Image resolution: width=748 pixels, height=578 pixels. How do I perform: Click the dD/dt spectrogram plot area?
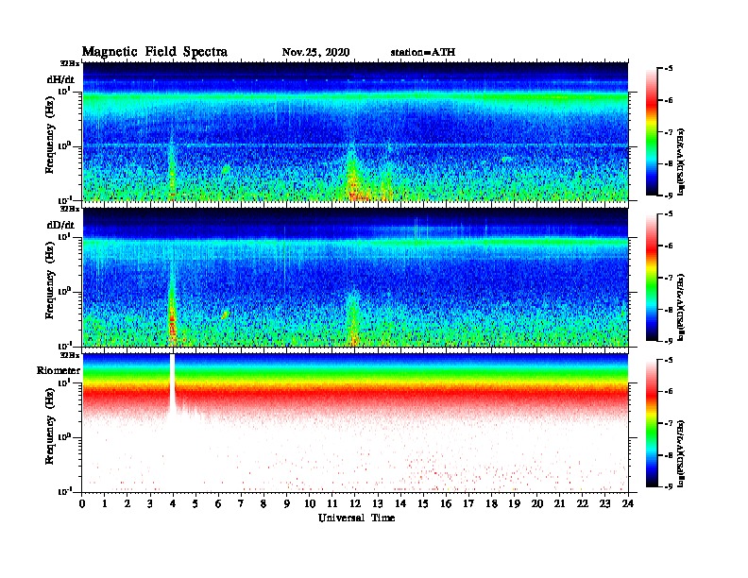tap(355, 277)
